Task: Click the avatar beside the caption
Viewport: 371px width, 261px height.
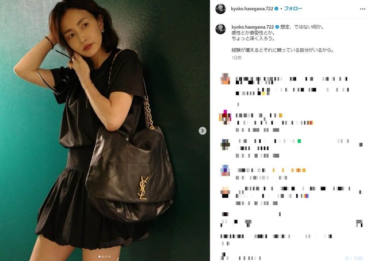Action: pyautogui.click(x=220, y=29)
